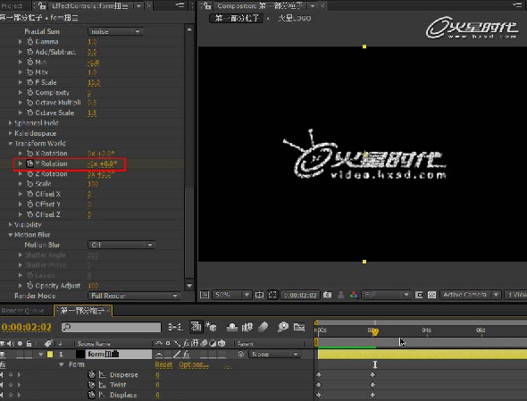Collapse the Form effect in timeline
Screen dimensions: 527x401
[x=61, y=364]
